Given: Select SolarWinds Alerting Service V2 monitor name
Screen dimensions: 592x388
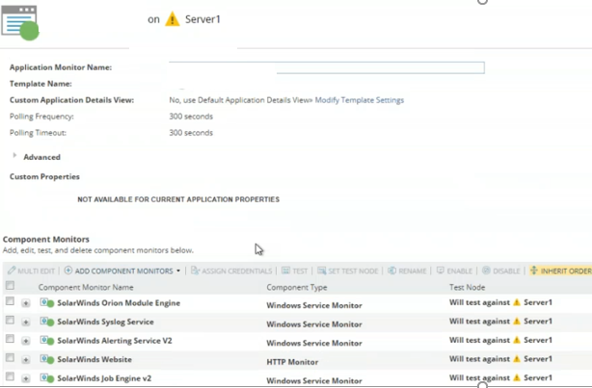Looking at the screenshot, I should [x=115, y=341].
